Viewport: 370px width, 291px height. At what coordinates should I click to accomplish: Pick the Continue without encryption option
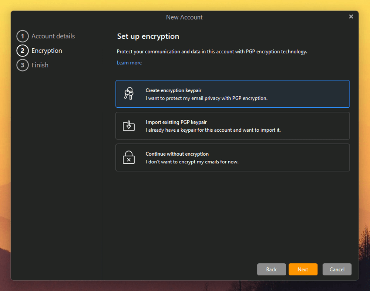tap(232, 157)
